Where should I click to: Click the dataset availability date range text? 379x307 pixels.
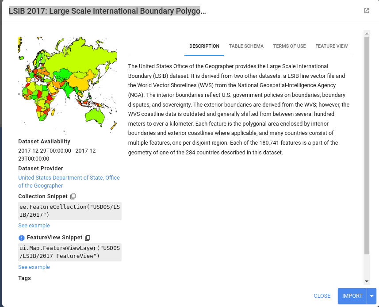click(x=58, y=155)
